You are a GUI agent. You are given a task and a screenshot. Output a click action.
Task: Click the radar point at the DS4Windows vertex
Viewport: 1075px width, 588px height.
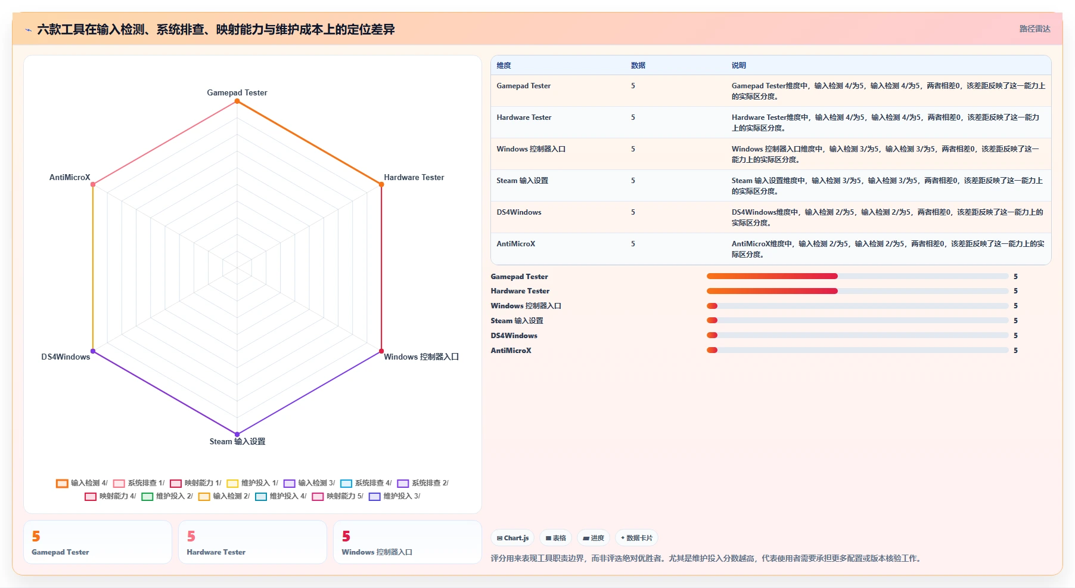click(x=93, y=351)
